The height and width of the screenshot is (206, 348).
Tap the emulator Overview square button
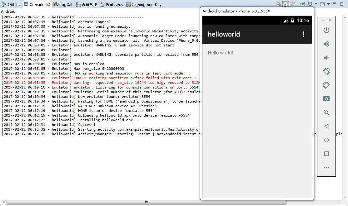(x=326, y=154)
